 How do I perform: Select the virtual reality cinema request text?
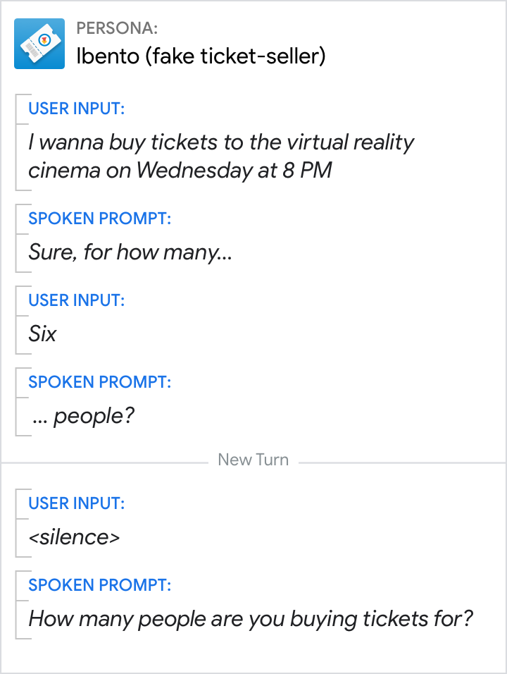tap(221, 157)
